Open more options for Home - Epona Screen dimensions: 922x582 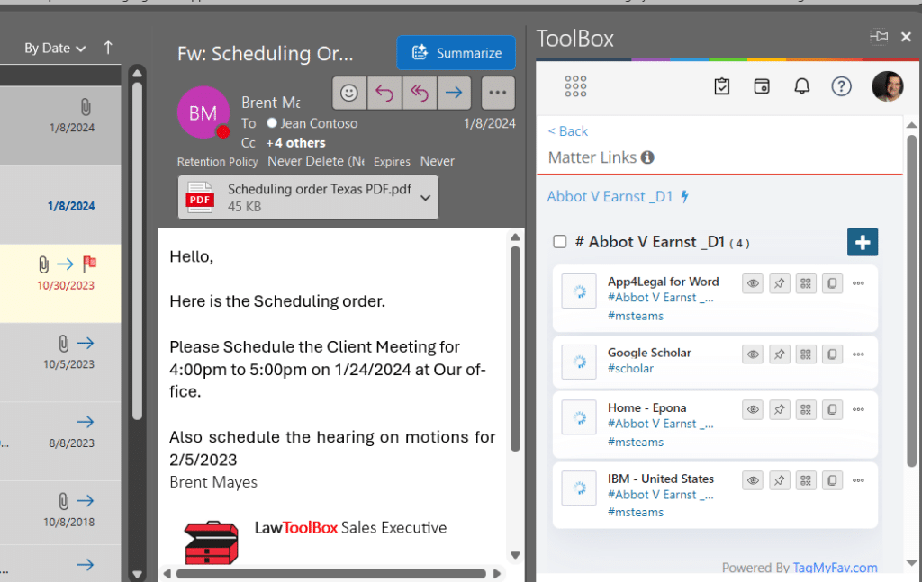click(x=858, y=410)
